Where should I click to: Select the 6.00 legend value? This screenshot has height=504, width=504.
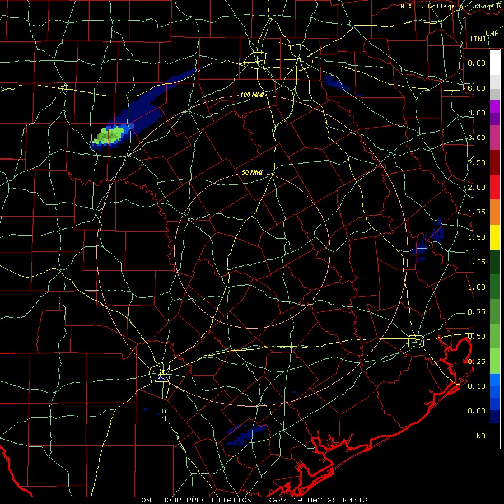[x=477, y=88]
